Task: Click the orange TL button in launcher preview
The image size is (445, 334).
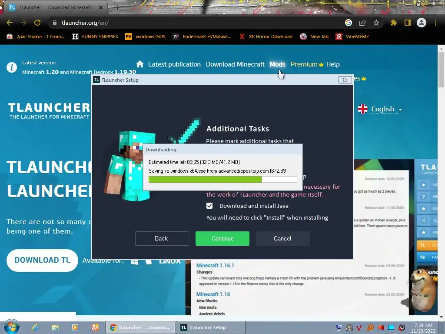Action: point(427,245)
